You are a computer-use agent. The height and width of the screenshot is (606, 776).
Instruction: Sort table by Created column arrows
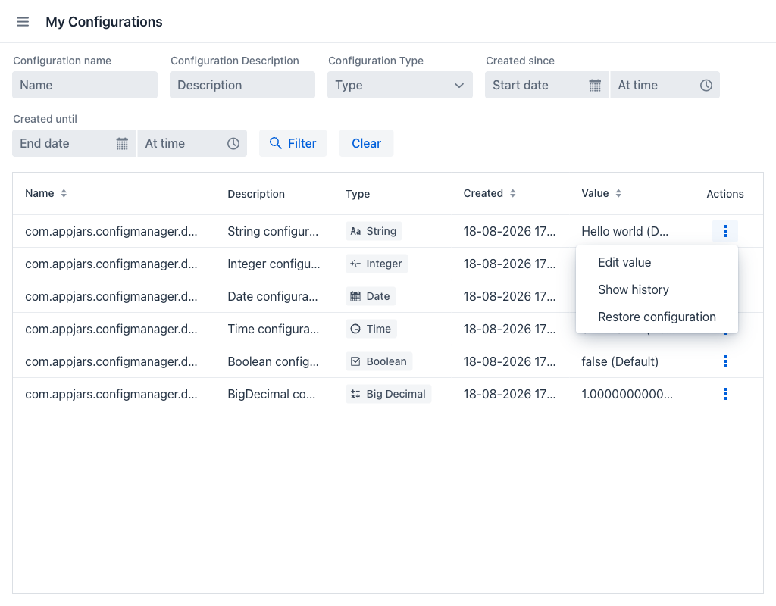coord(513,193)
